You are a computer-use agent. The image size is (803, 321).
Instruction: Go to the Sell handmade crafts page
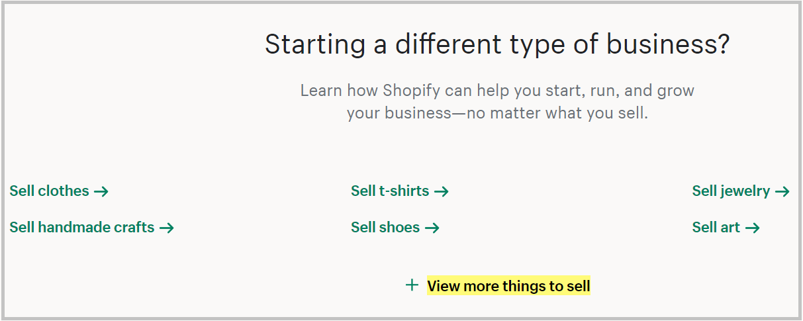82,228
